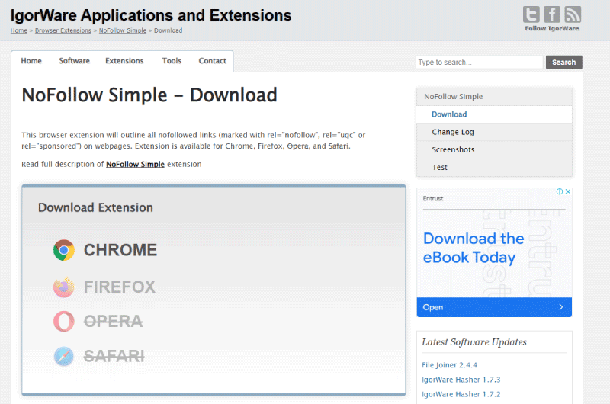Click the struck-through SAFARI label
Image resolution: width=610 pixels, height=404 pixels.
coord(114,356)
